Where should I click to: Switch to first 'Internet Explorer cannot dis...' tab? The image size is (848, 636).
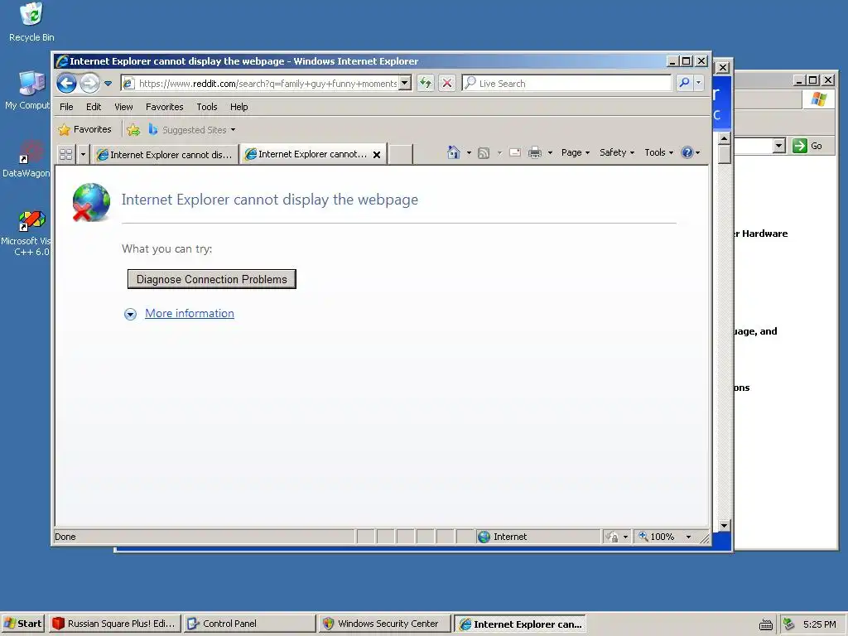[165, 155]
